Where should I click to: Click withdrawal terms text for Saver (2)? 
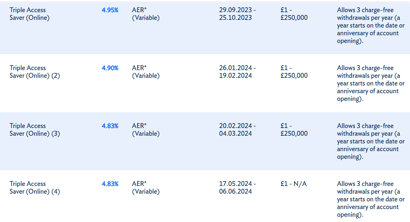click(371, 83)
